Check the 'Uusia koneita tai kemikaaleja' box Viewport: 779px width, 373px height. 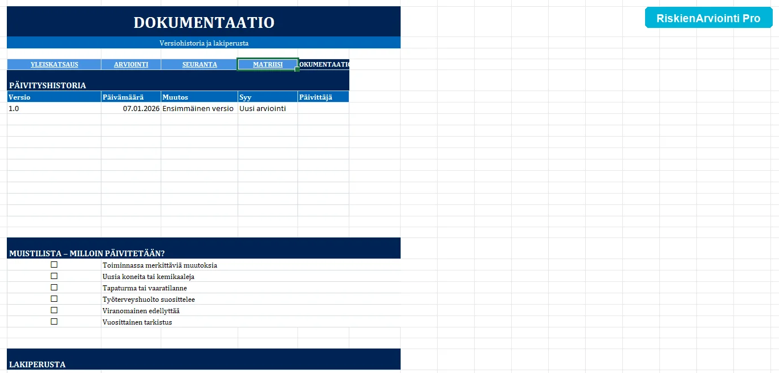coord(54,276)
